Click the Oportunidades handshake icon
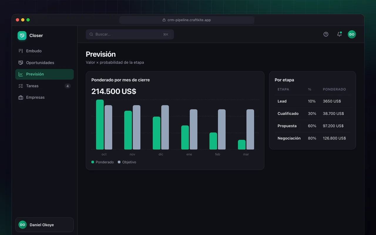 (21, 63)
